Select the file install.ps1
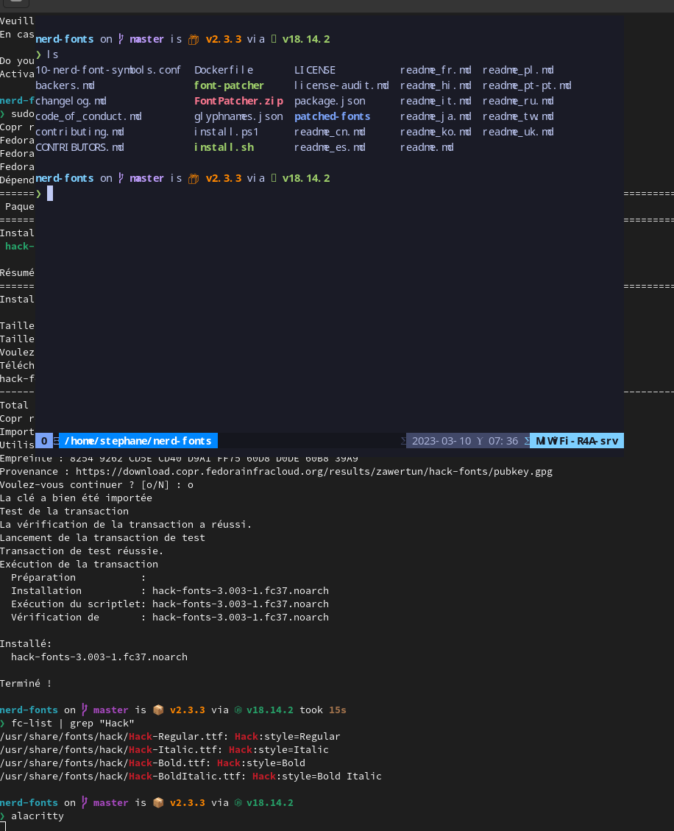The width and height of the screenshot is (674, 831). [x=226, y=132]
